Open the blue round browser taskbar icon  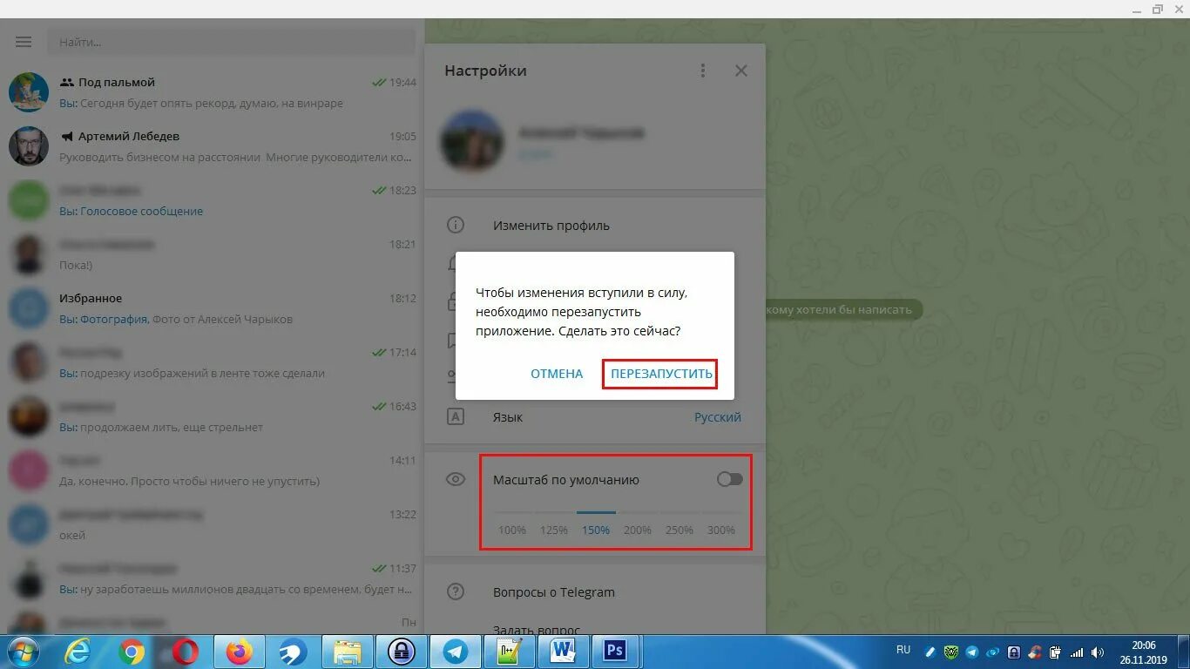[293, 652]
